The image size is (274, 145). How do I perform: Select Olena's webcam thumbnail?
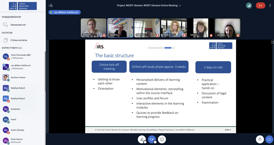click(x=174, y=28)
